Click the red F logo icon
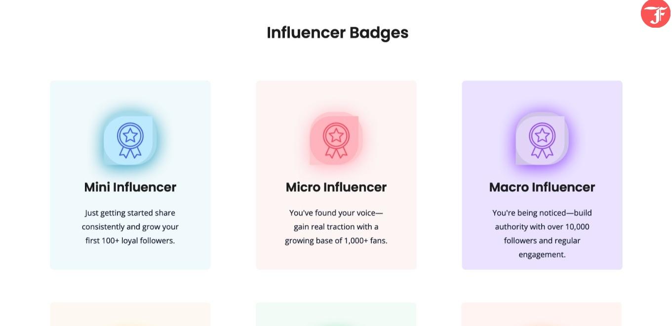 pyautogui.click(x=655, y=13)
